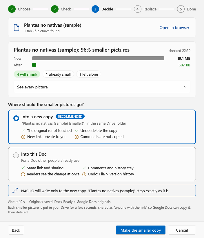Click the Check step green checkmark
This screenshot has width=204, height=238.
tap(55, 9)
